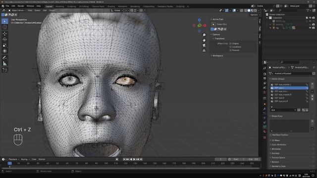Add new shape key plus button
The height and width of the screenshot is (178, 317).
tap(312, 121)
